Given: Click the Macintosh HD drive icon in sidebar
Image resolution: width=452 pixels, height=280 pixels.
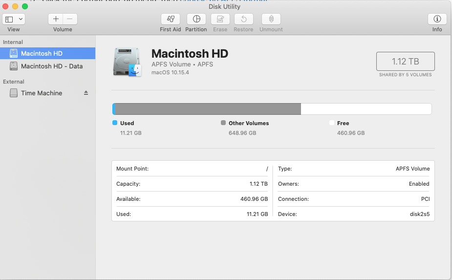Looking at the screenshot, I should click(14, 53).
